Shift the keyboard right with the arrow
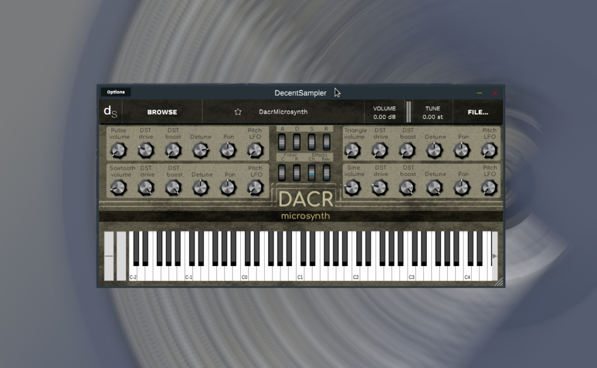 click(x=494, y=255)
